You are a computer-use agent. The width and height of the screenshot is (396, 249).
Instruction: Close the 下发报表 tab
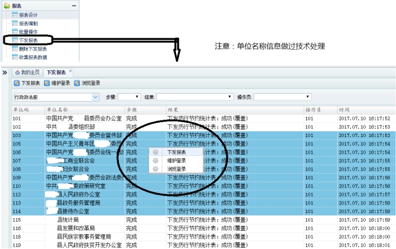click(71, 71)
